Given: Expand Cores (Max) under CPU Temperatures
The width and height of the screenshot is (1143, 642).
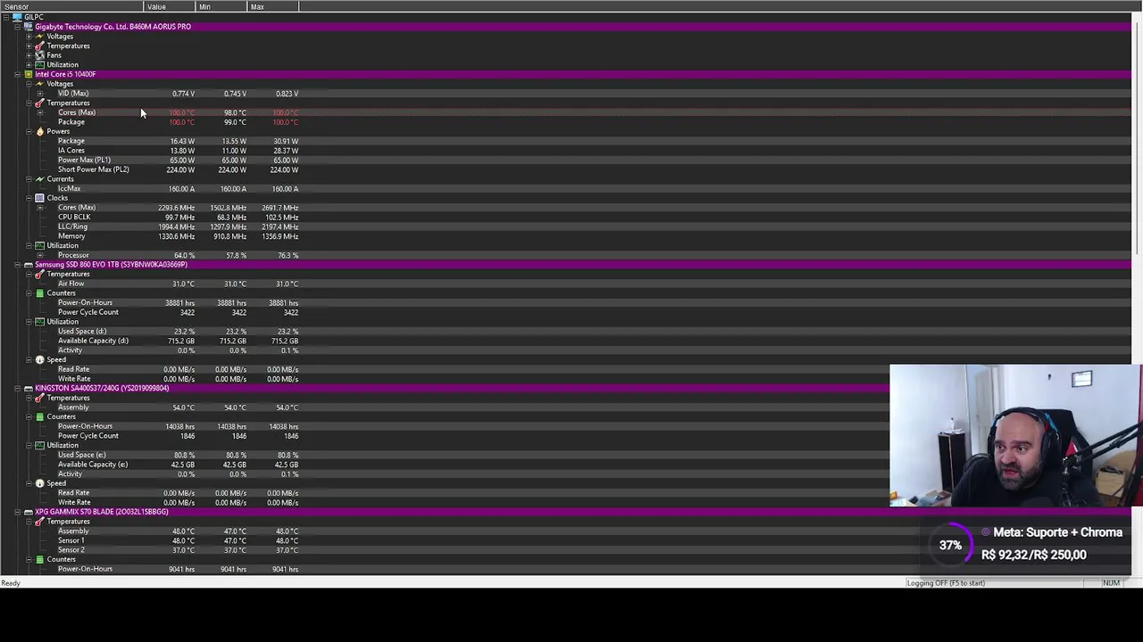Looking at the screenshot, I should 39,112.
